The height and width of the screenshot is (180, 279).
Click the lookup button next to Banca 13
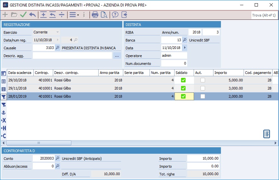point(185,40)
